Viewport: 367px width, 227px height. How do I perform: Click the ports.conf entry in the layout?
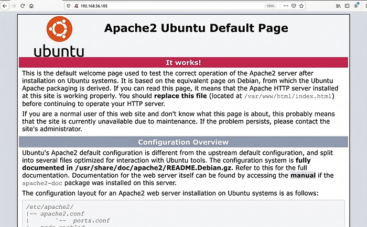tap(91, 220)
